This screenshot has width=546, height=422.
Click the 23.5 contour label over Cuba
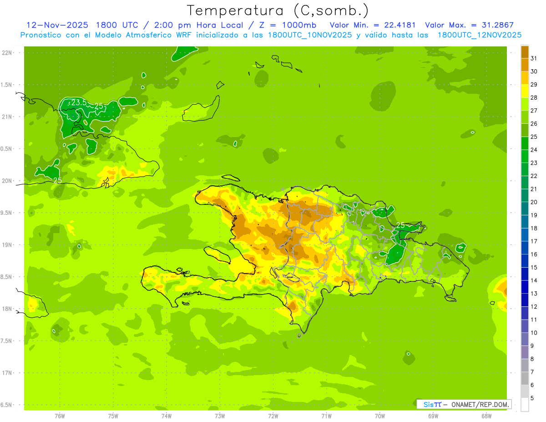click(79, 103)
